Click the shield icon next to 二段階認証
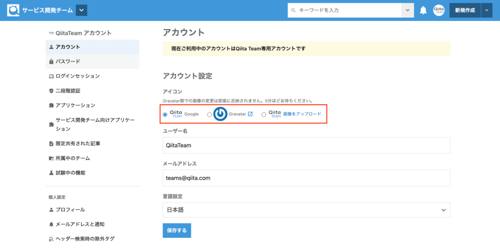The image size is (500, 252). click(51, 91)
